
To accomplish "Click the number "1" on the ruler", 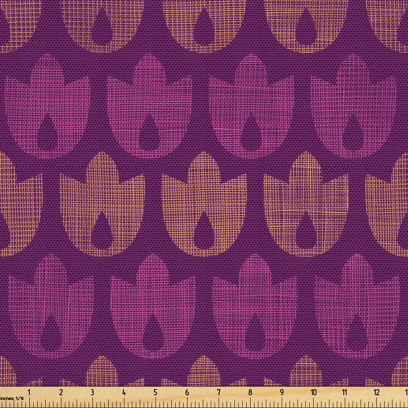I will [x=29, y=392].
